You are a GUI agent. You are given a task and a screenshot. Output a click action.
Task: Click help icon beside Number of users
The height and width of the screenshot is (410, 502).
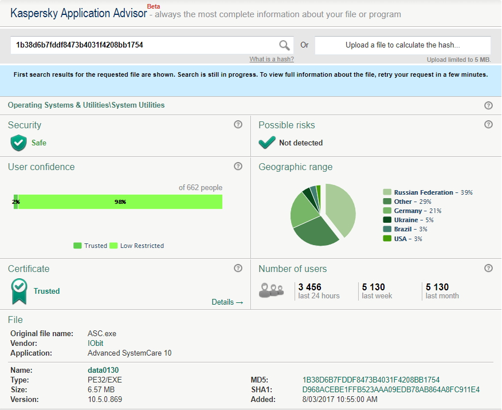[x=488, y=268]
